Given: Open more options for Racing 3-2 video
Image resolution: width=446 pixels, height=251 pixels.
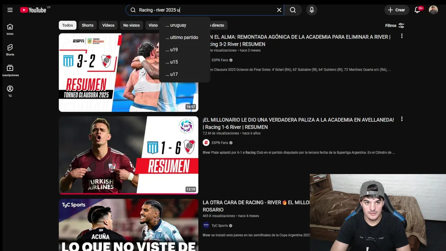Looking at the screenshot, I should coord(402,36).
